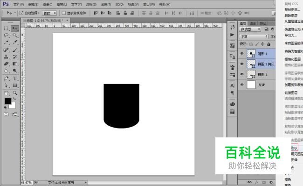Click align left edges icon
The image size is (303, 186).
click(118, 13)
